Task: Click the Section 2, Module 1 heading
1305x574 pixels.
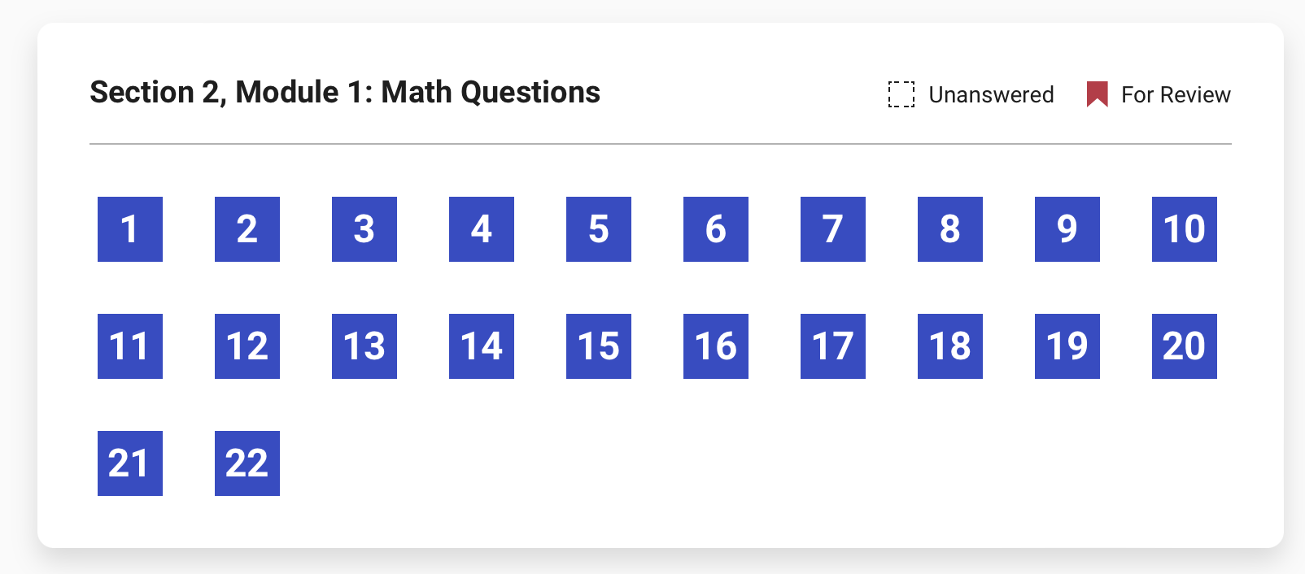Action: (345, 92)
